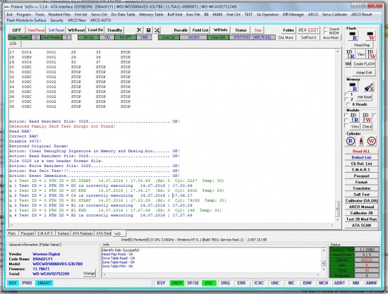Image resolution: width=388 pixels, height=294 pixels.
Task: Click the log vertical scrollbar thumb
Action: 337,209
